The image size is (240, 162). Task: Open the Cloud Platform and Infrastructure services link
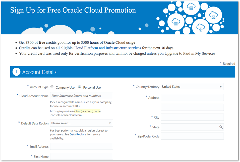coord(107,48)
